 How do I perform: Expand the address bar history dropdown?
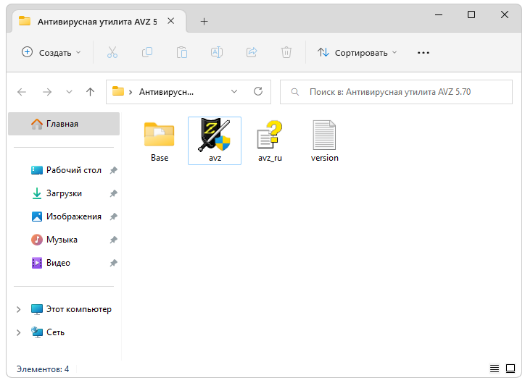(x=234, y=91)
